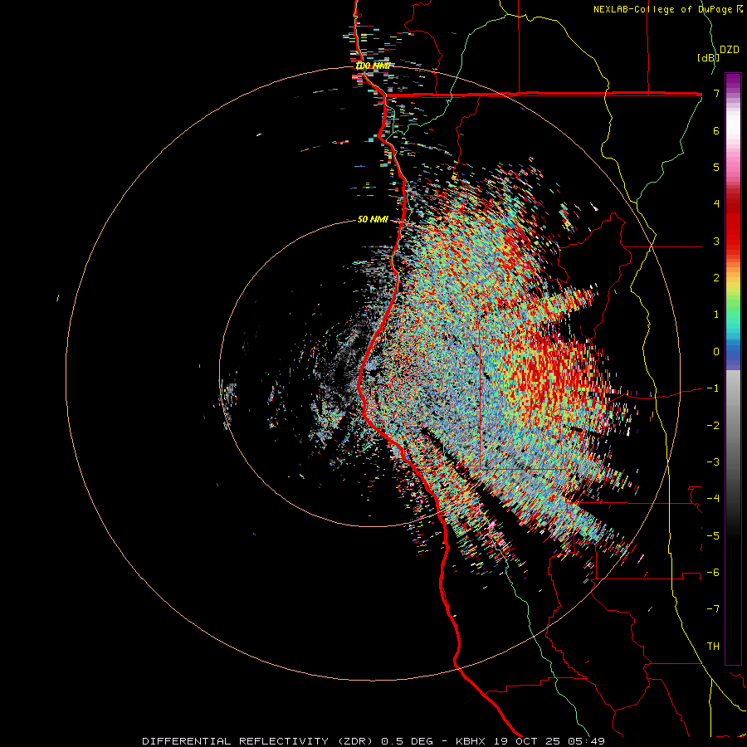Click the 5 value on the color scale
The image size is (747, 747).
click(x=716, y=167)
